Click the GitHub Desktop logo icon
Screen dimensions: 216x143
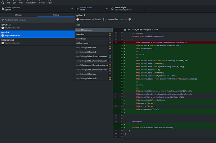tap(3, 3)
